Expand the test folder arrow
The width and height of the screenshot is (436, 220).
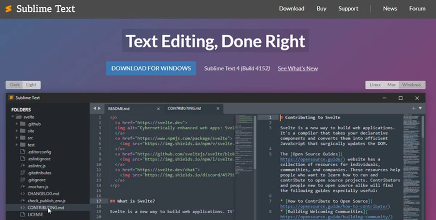click(x=17, y=145)
